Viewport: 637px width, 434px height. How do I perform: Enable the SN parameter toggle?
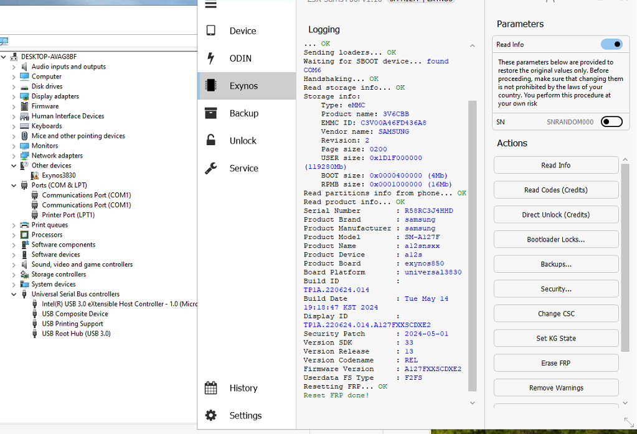pos(612,121)
